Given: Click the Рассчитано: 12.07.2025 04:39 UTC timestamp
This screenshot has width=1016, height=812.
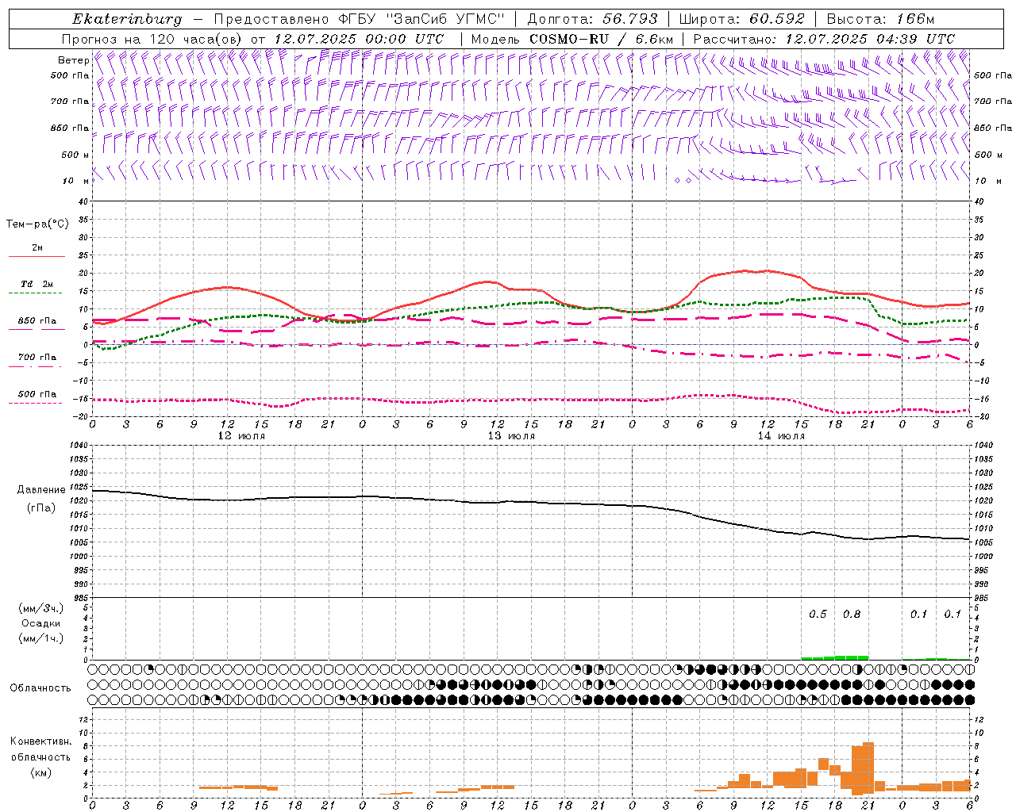Looking at the screenshot, I should (824, 39).
